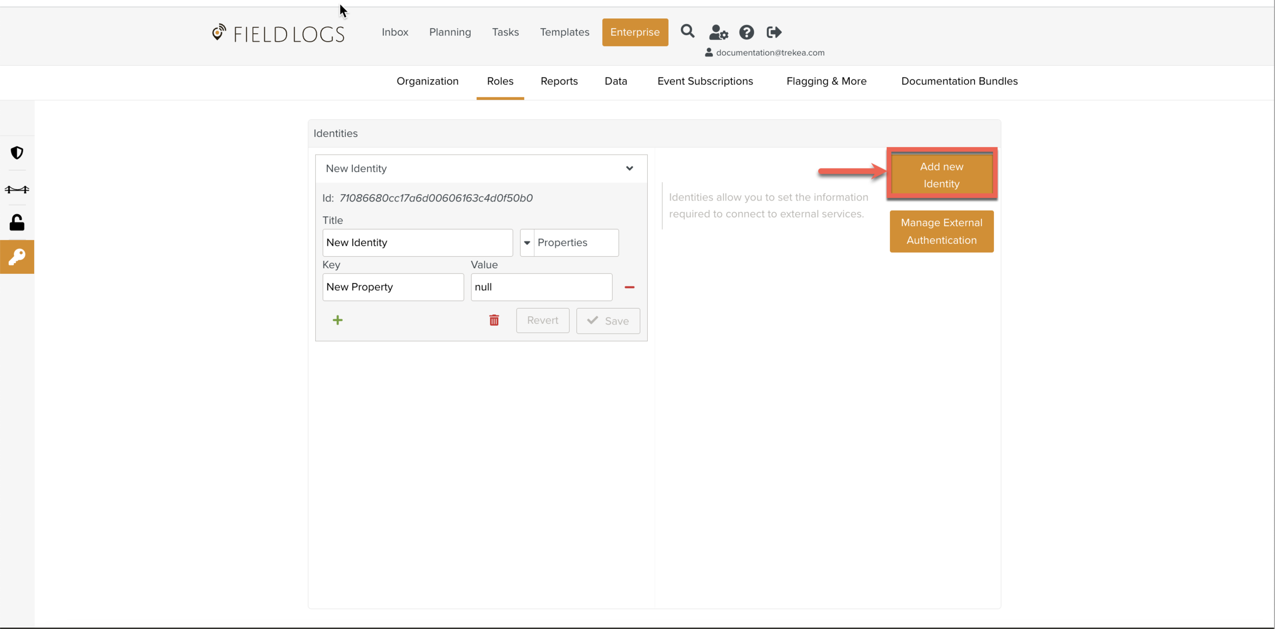Open the bridge connector sidebar icon
Screen dimensions: 1275x629
(x=17, y=189)
